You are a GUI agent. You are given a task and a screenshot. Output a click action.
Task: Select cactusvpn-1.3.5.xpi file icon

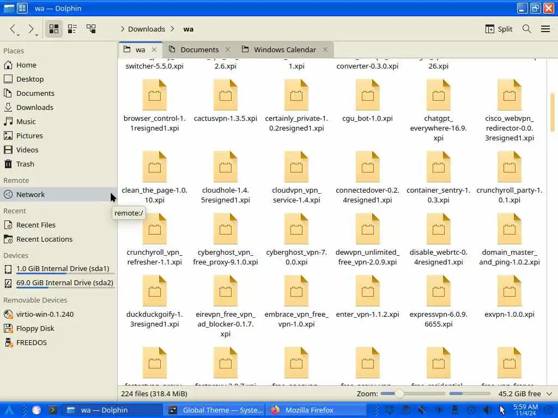pyautogui.click(x=225, y=95)
